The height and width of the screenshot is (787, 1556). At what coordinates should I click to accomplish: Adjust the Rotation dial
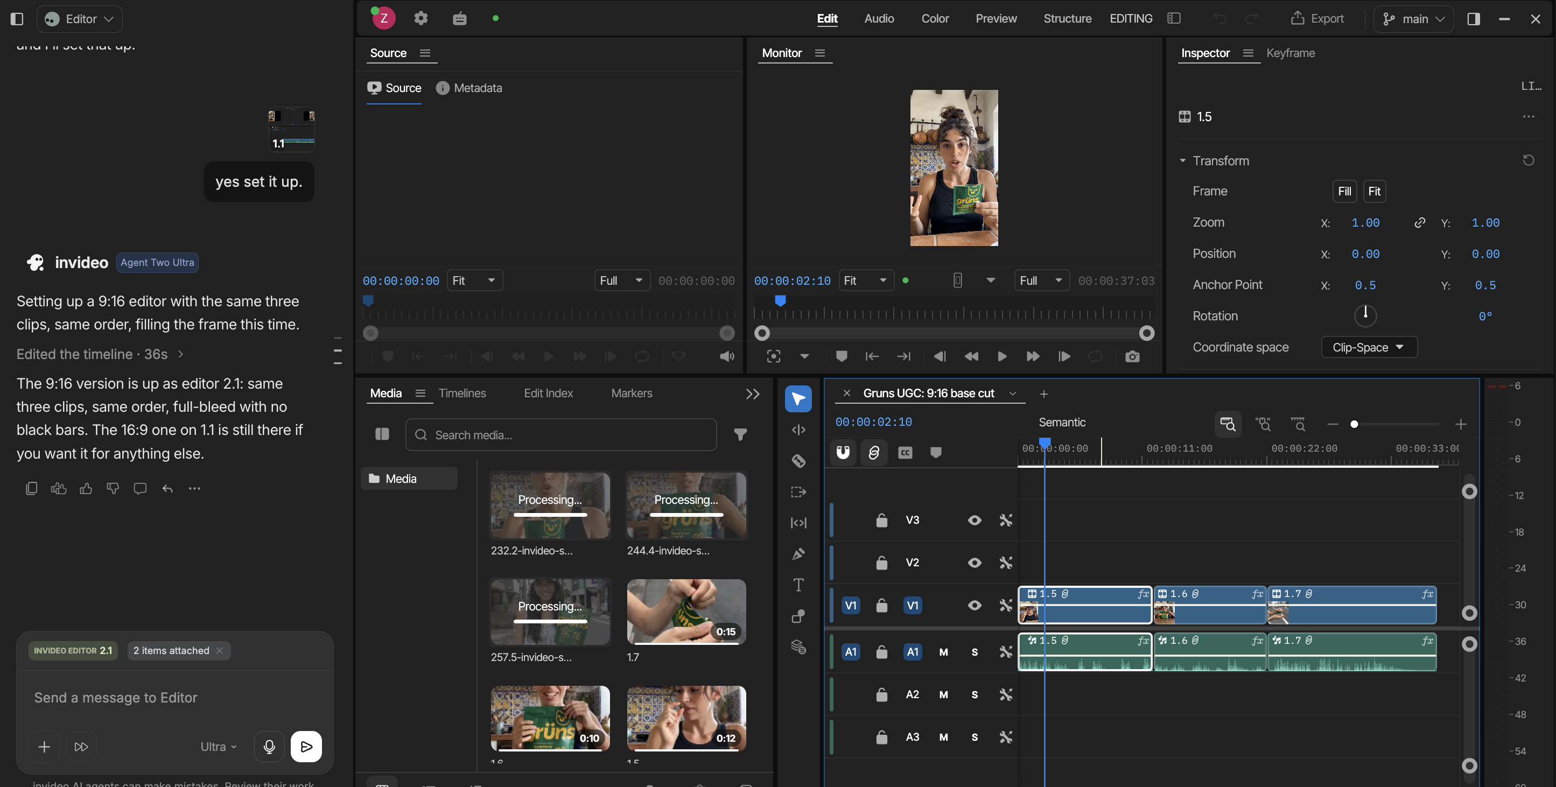[1364, 315]
